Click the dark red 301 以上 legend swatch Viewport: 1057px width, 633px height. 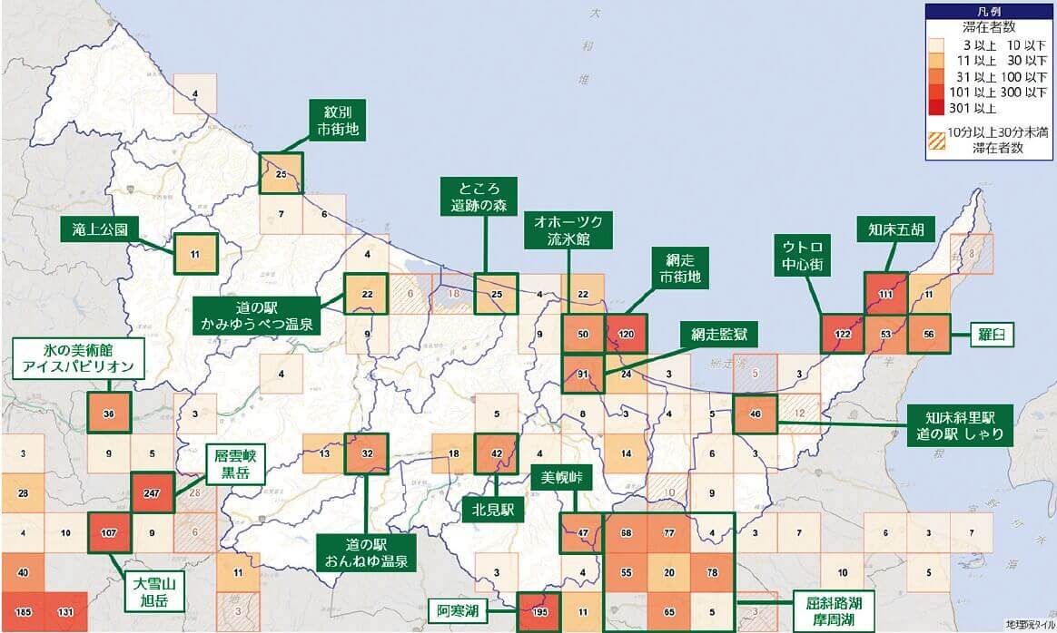936,109
